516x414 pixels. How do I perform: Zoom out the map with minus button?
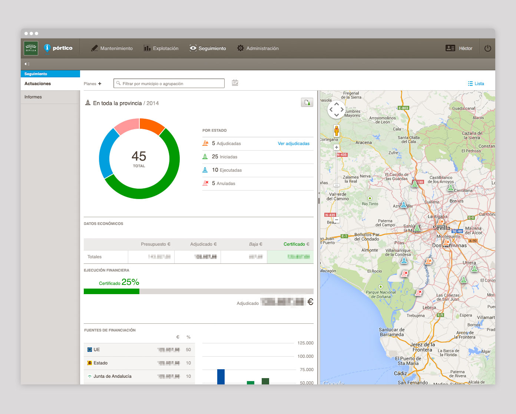(337, 220)
